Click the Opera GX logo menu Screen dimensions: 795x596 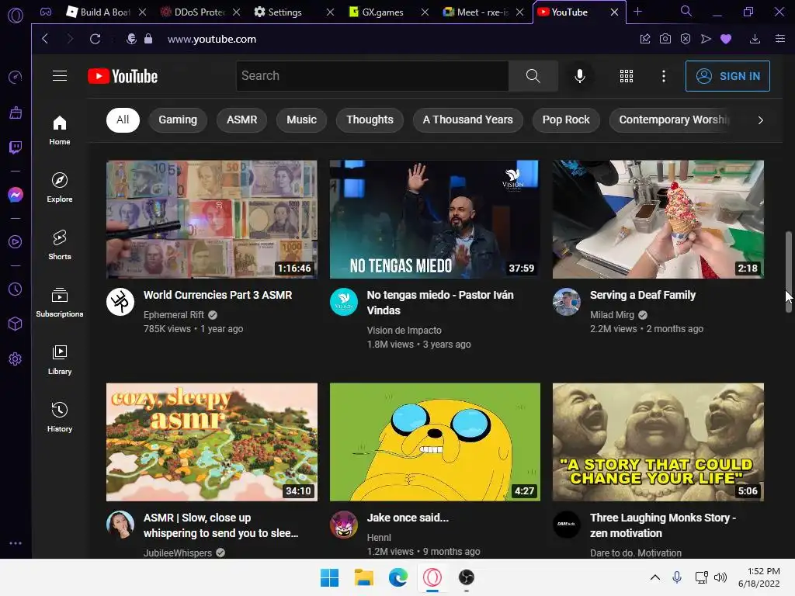[x=16, y=16]
